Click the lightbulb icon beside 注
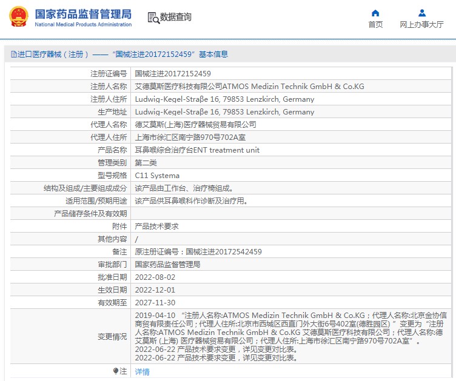 (116, 371)
